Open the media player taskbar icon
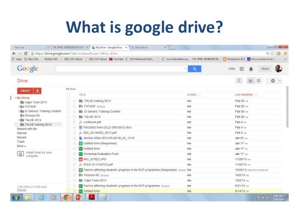The height and width of the screenshot is (217, 289). point(53,198)
